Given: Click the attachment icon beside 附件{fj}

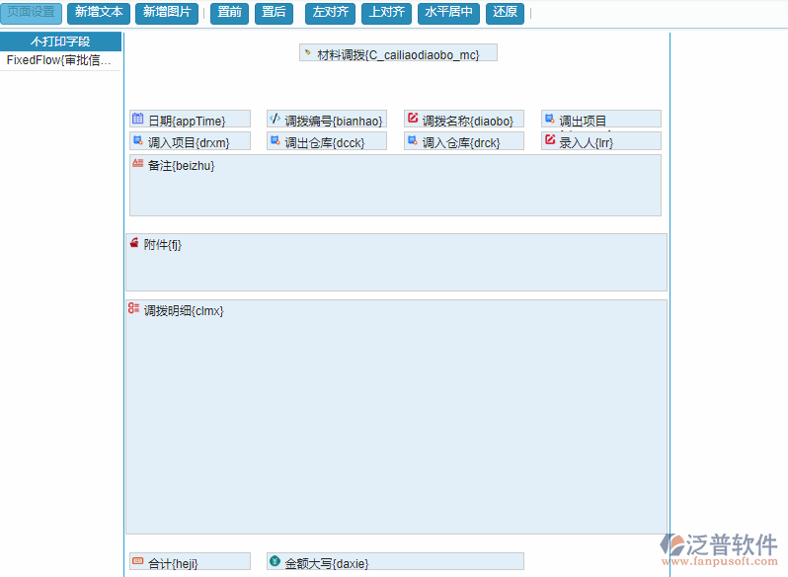Looking at the screenshot, I should pos(133,243).
